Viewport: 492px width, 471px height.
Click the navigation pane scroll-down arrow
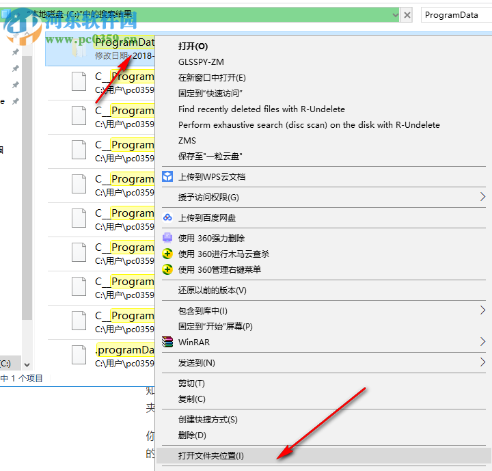point(27,364)
